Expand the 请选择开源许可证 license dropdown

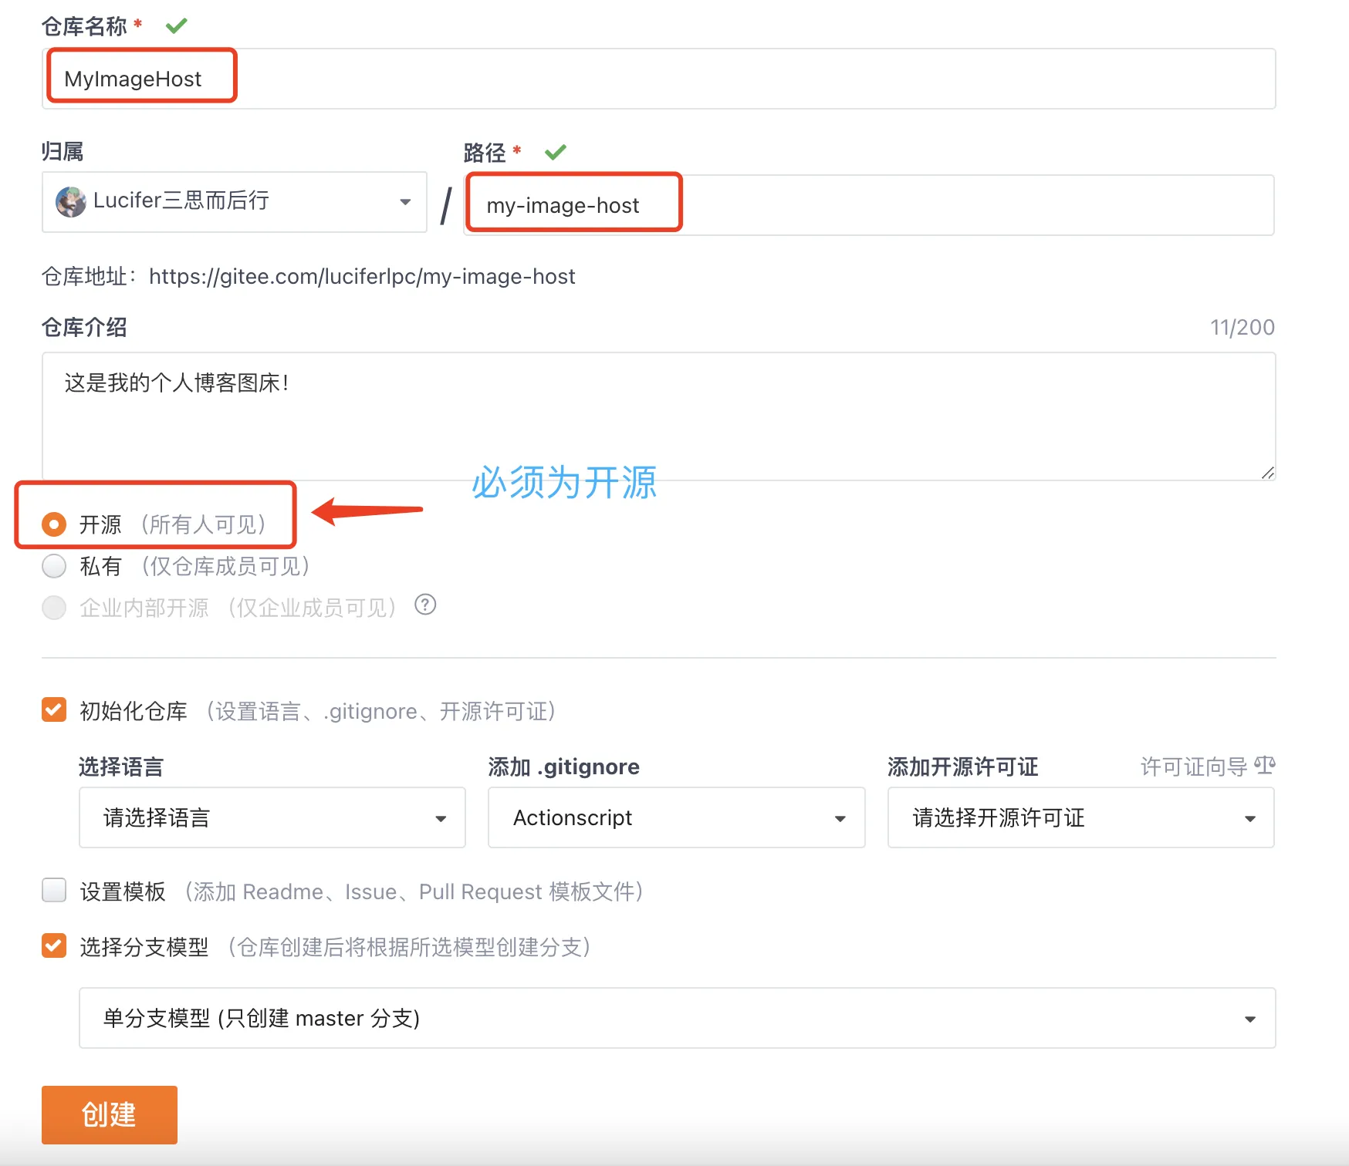1080,817
